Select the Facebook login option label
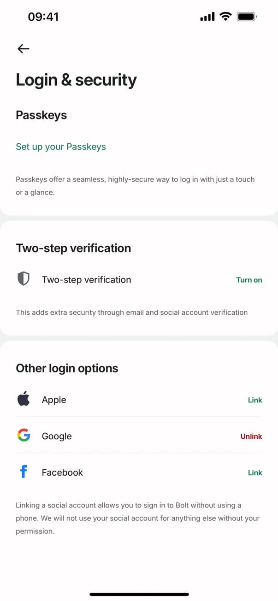 click(62, 472)
